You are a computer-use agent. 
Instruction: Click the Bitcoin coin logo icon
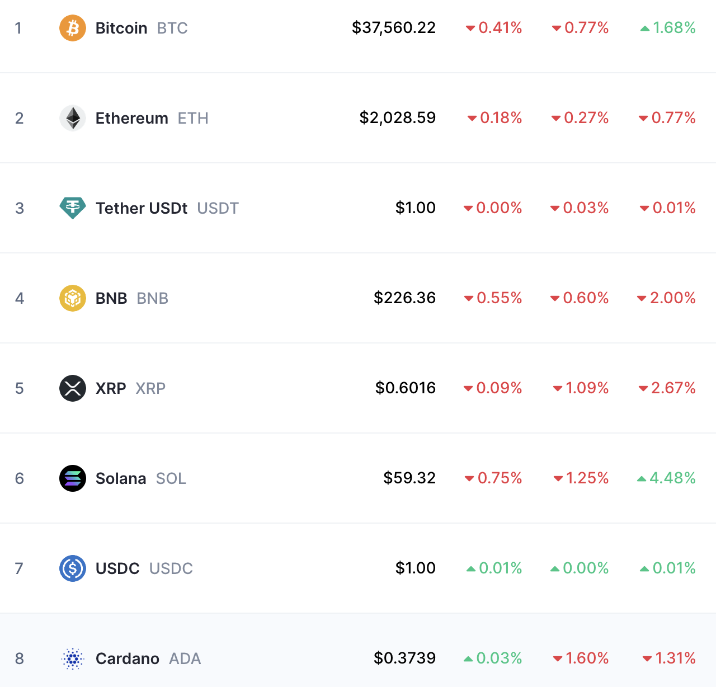(73, 28)
